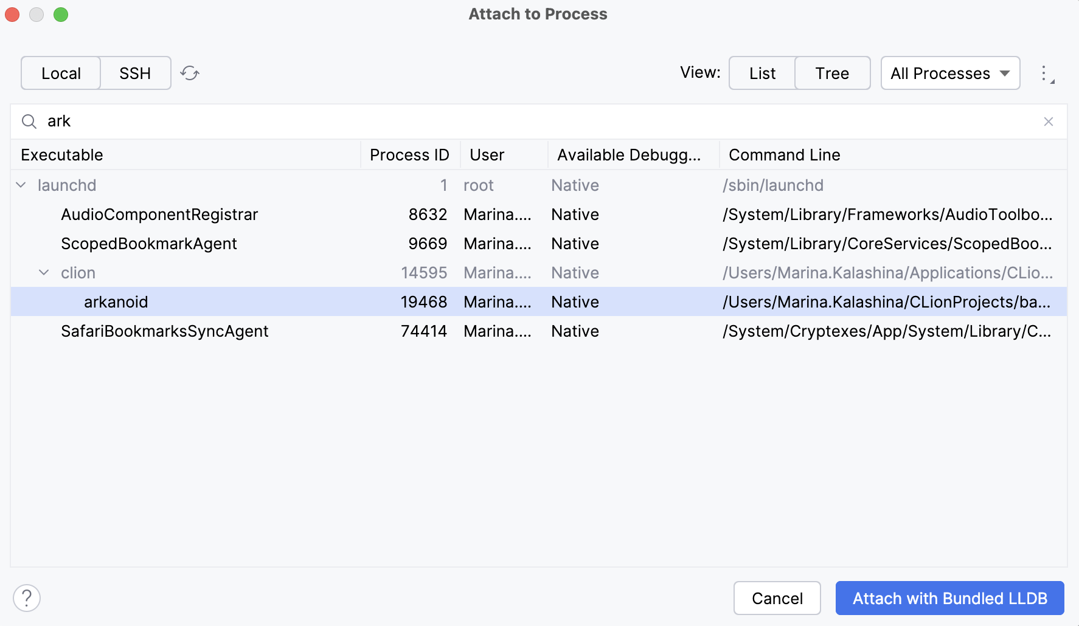Select the ScopedBookmarkAgent process
The height and width of the screenshot is (626, 1079).
(x=148, y=243)
